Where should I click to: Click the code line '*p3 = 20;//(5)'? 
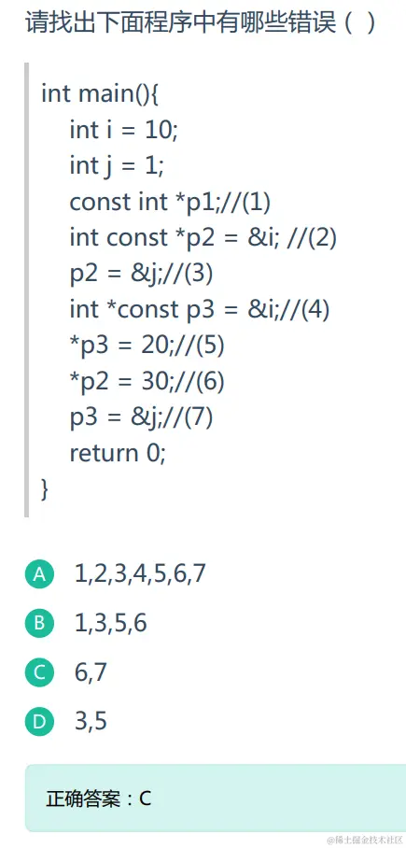pyautogui.click(x=147, y=345)
